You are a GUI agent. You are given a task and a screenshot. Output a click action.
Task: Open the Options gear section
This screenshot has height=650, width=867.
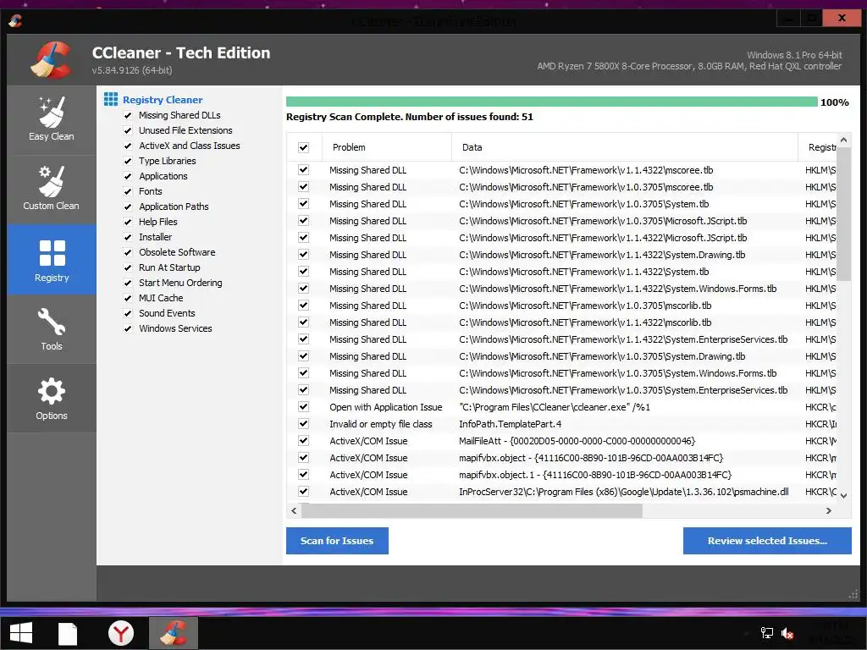click(52, 398)
